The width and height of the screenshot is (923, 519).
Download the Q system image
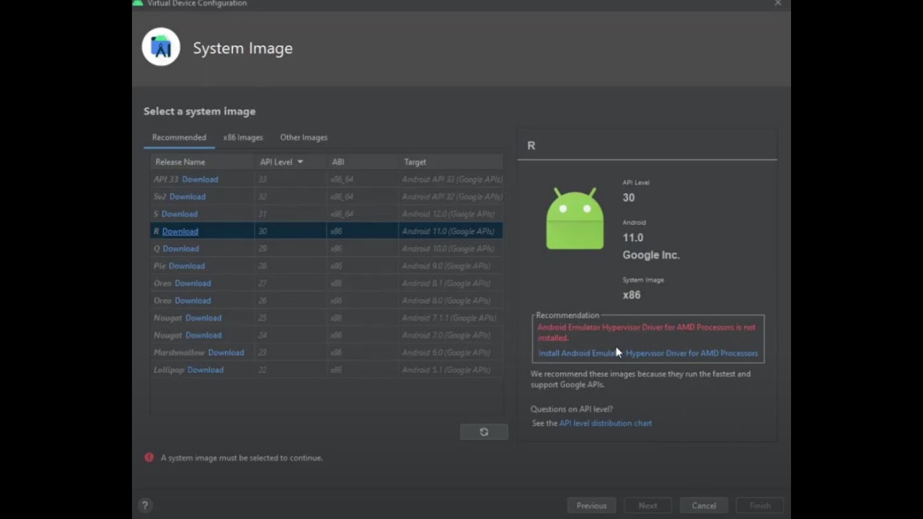click(x=181, y=249)
